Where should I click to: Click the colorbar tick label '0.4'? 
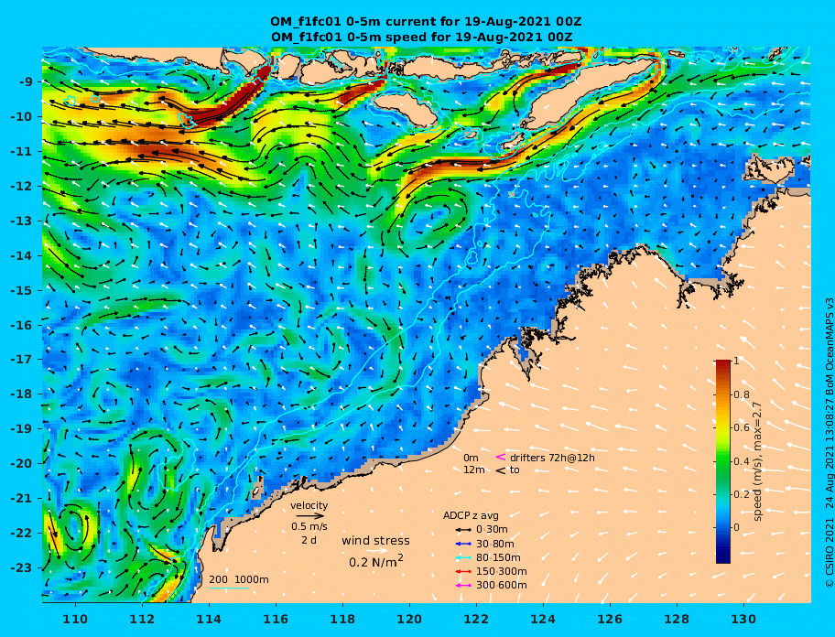[x=742, y=461]
